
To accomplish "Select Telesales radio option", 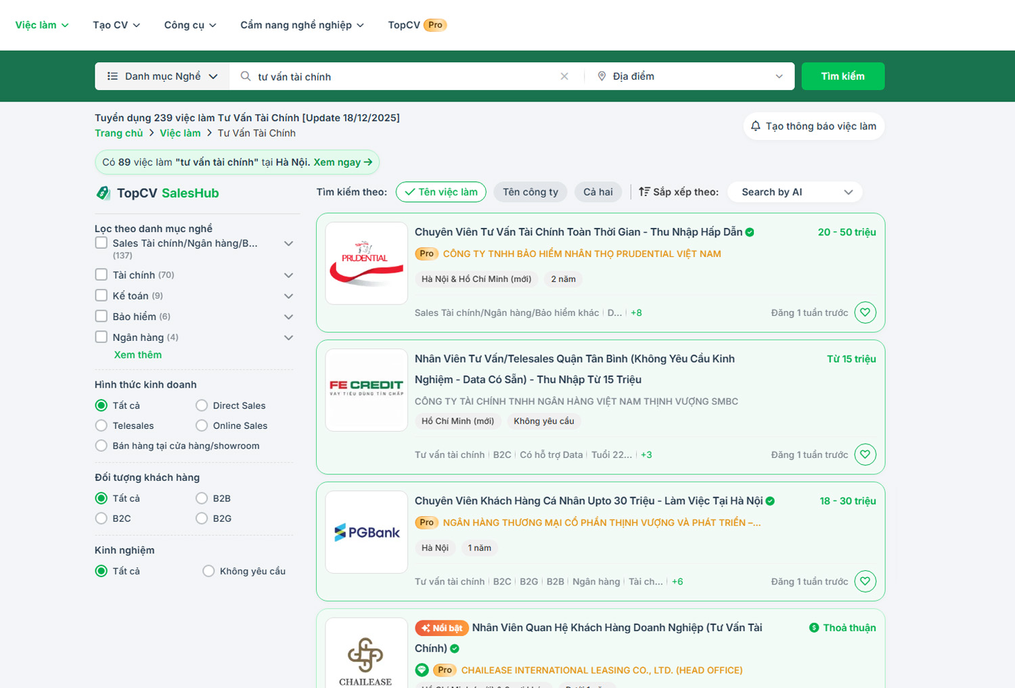I will (101, 426).
